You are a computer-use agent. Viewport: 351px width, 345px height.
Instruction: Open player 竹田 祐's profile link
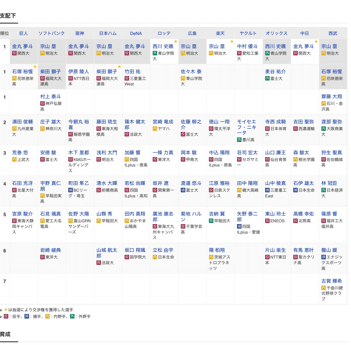pos(133,72)
